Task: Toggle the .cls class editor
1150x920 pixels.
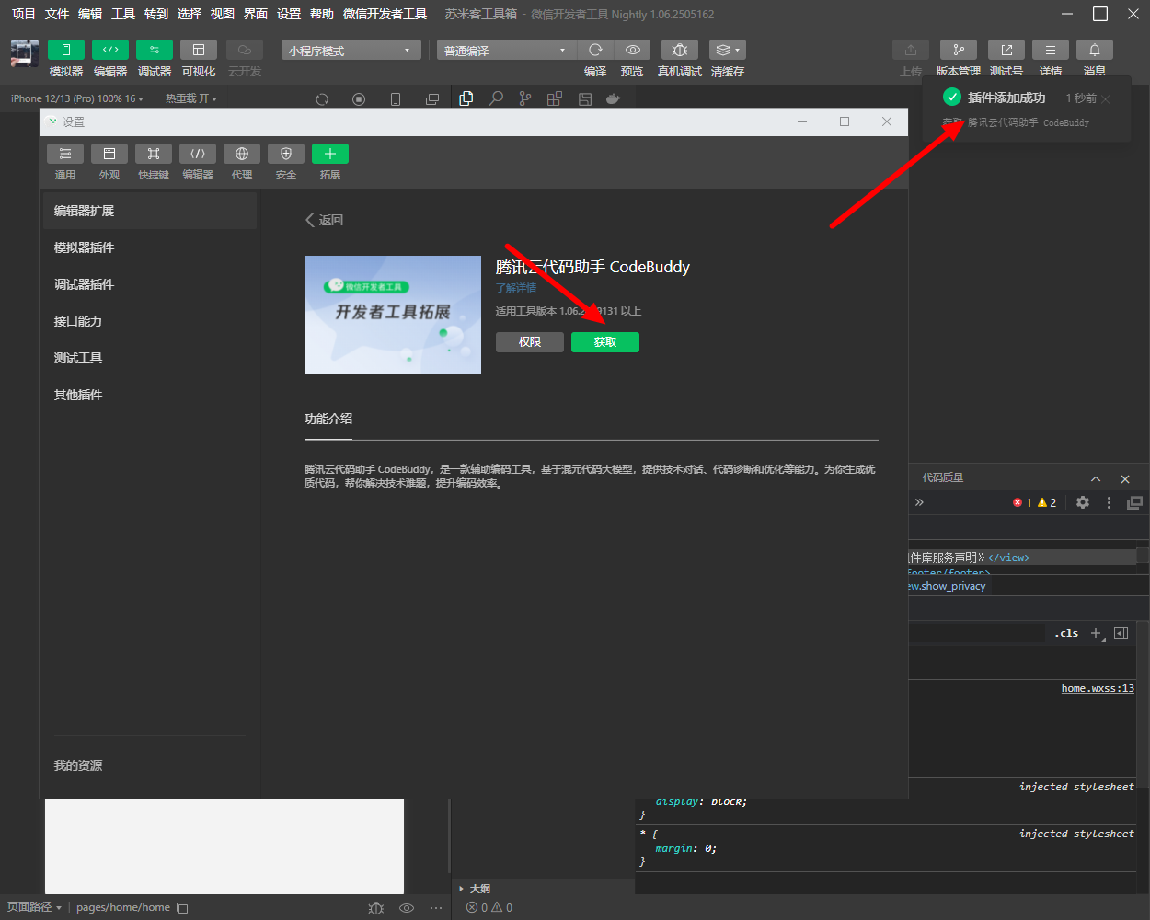Action: 1067,633
